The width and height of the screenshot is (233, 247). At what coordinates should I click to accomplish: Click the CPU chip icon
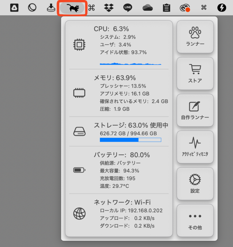pyautogui.click(x=79, y=45)
